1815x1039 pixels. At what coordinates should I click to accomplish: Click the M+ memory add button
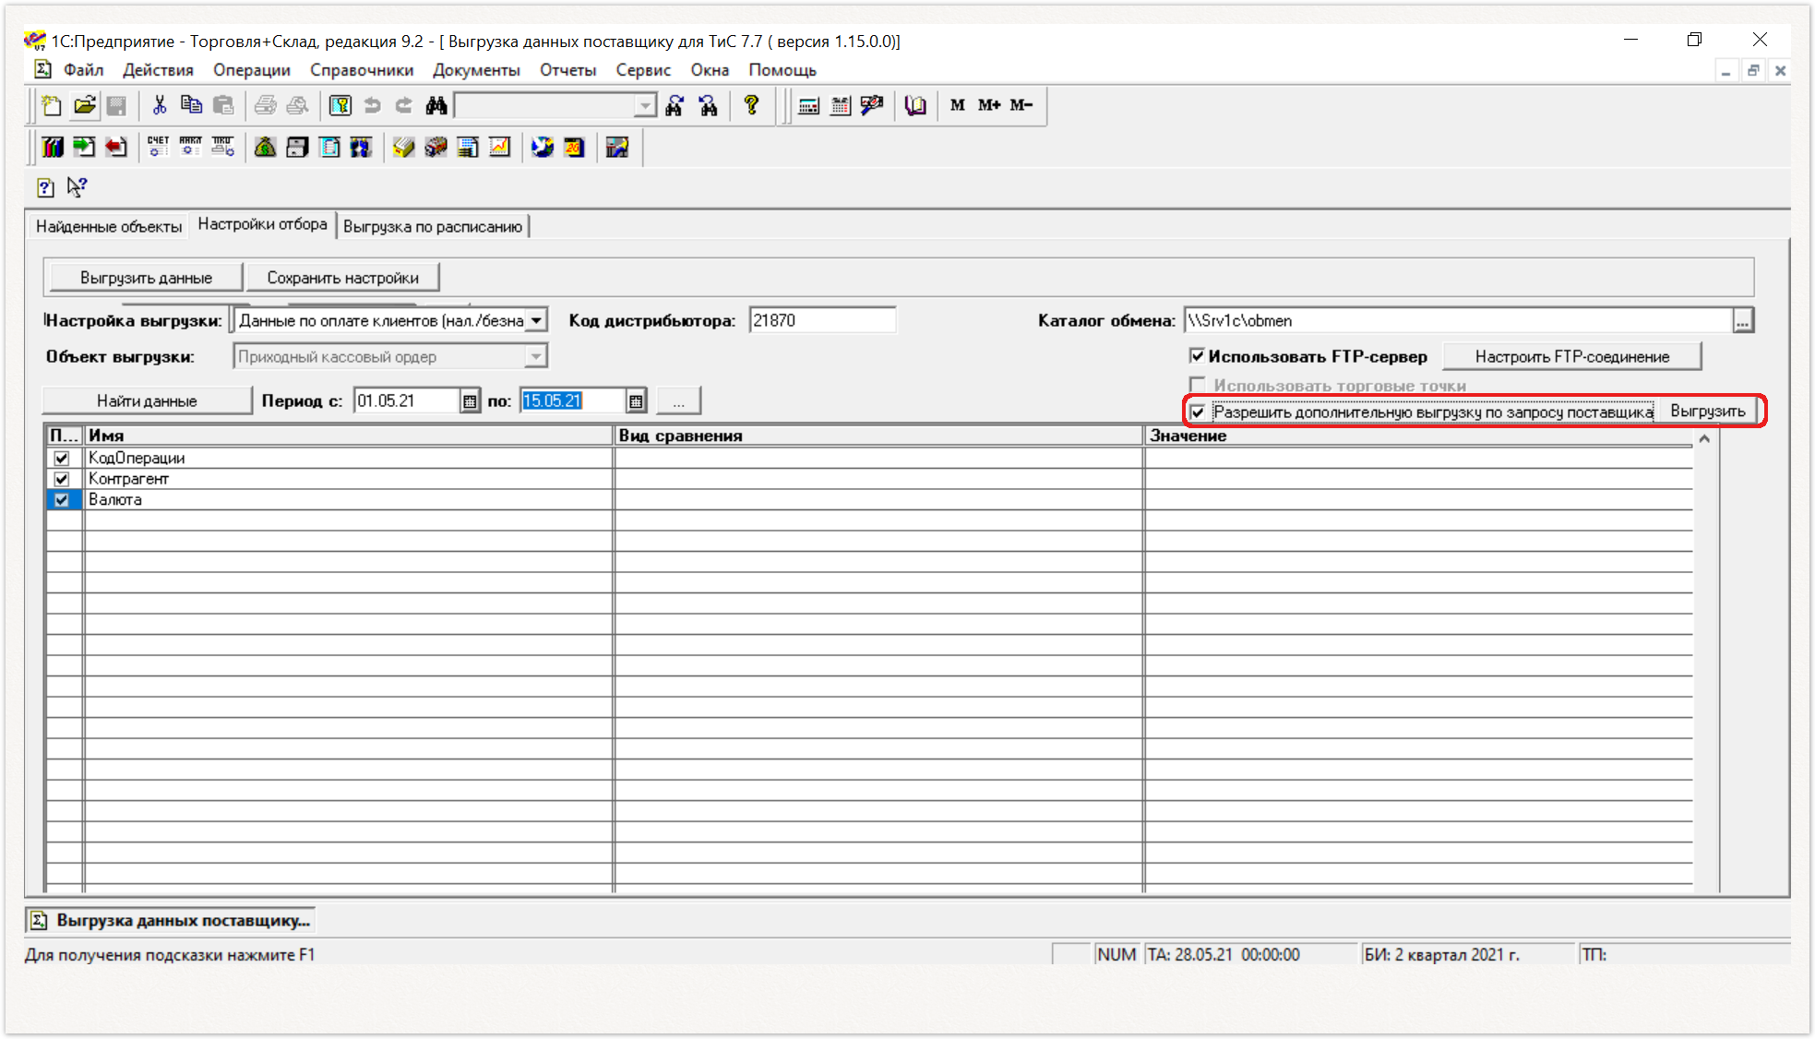pos(989,105)
